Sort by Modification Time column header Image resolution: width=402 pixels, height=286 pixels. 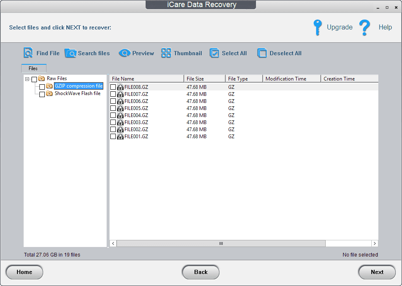[292, 79]
